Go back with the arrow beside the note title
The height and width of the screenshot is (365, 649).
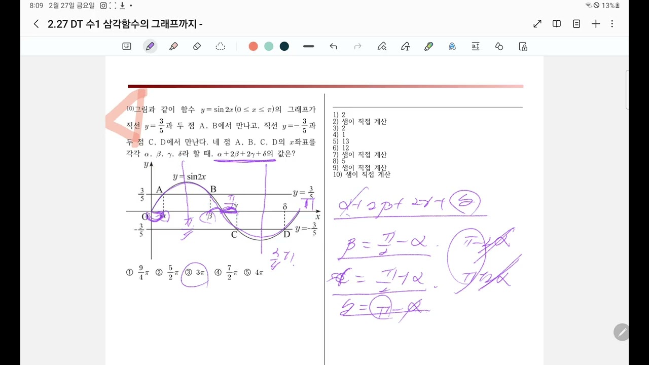click(x=36, y=24)
